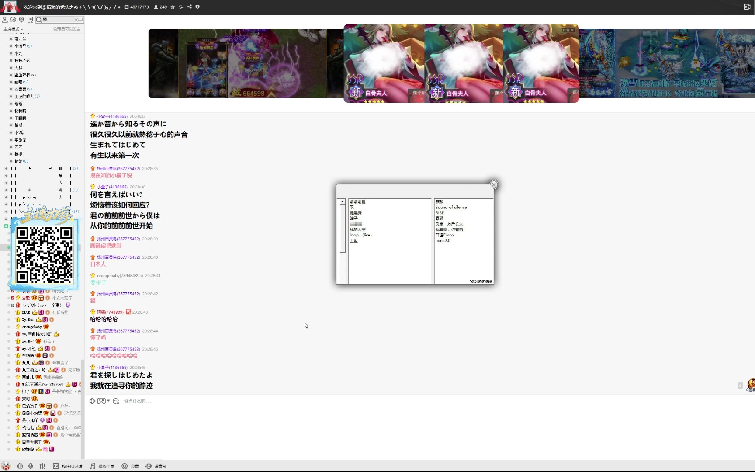This screenshot has height=472, width=755.
Task: Click the 播放伴奏 play accompaniment button
Action: click(x=102, y=466)
